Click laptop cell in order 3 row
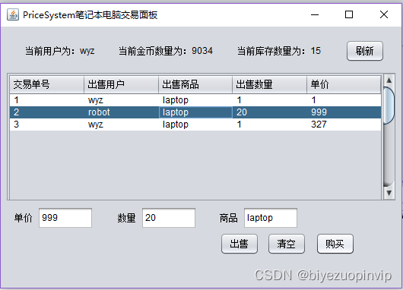 pos(195,125)
